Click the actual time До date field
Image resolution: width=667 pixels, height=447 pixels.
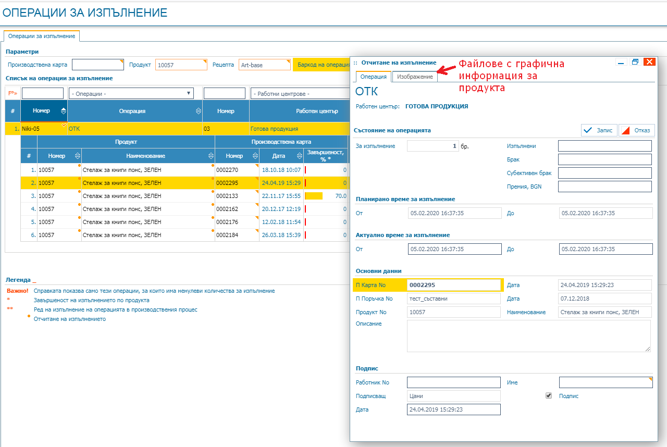606,249
